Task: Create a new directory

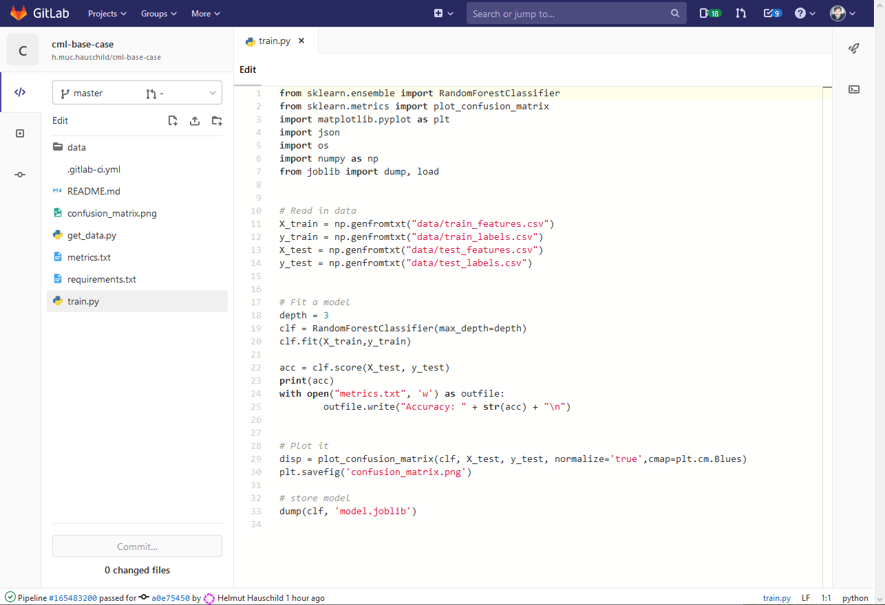Action: pyautogui.click(x=217, y=120)
